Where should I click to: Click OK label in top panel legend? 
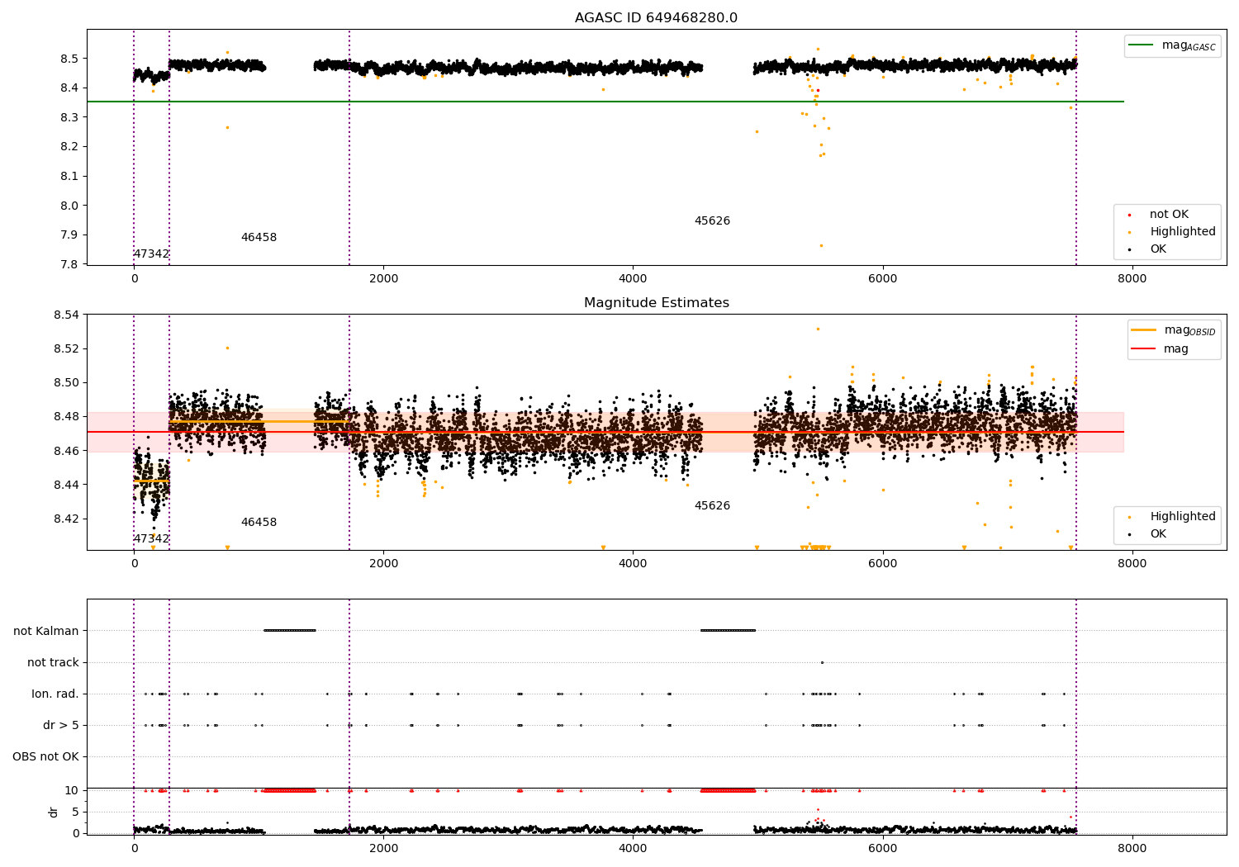[x=1158, y=249]
